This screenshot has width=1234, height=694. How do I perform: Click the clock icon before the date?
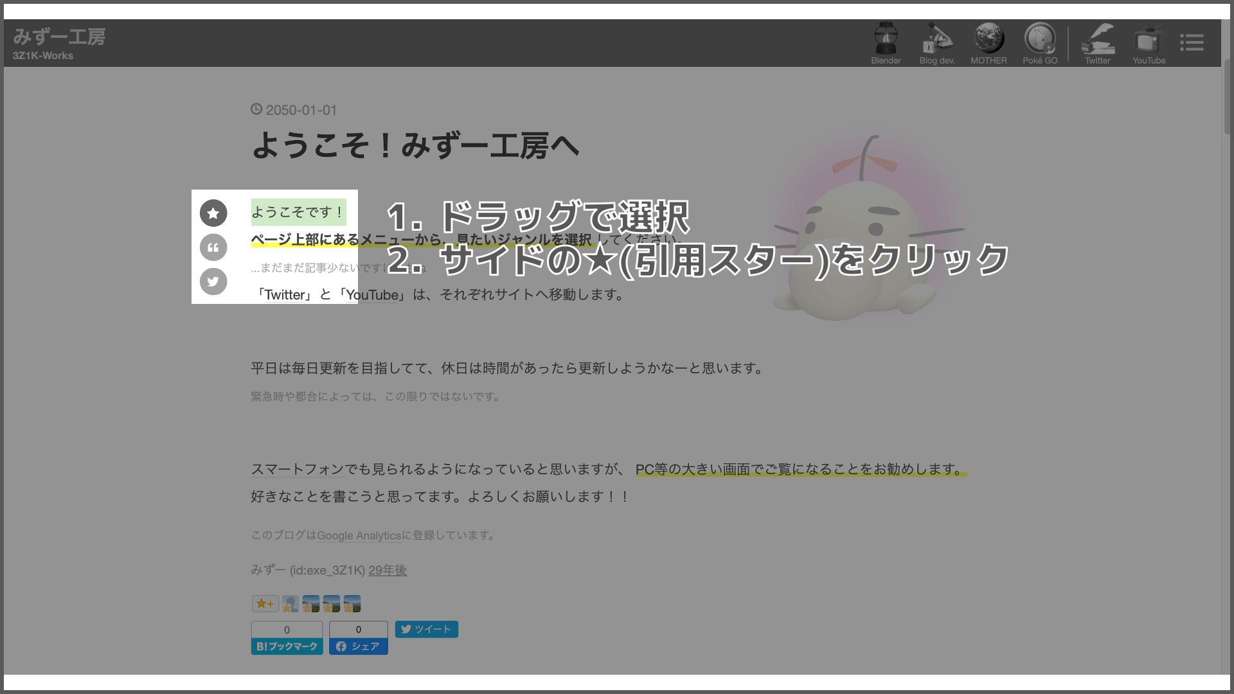click(x=256, y=109)
